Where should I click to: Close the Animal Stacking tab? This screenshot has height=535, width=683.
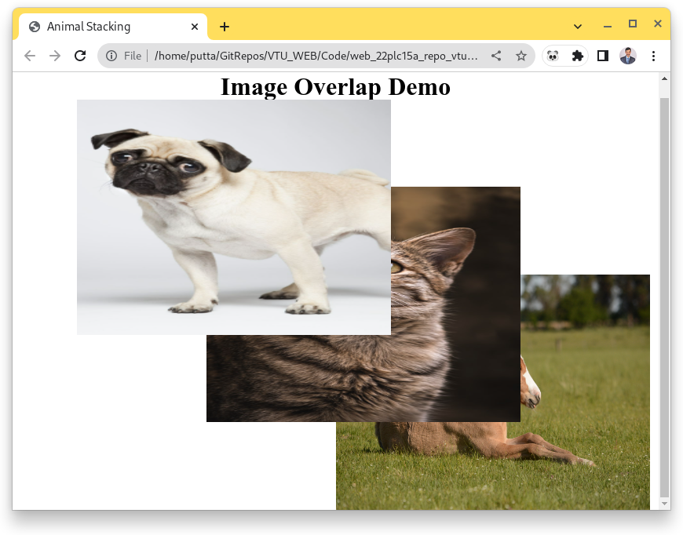pos(195,27)
